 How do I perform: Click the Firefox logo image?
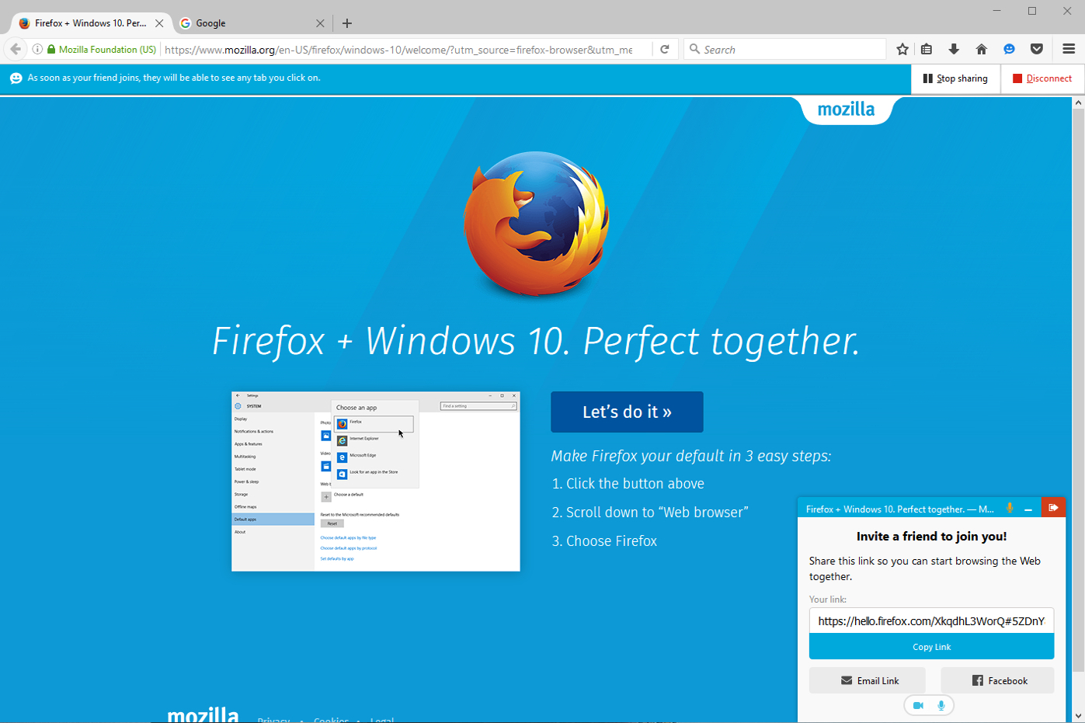537,224
